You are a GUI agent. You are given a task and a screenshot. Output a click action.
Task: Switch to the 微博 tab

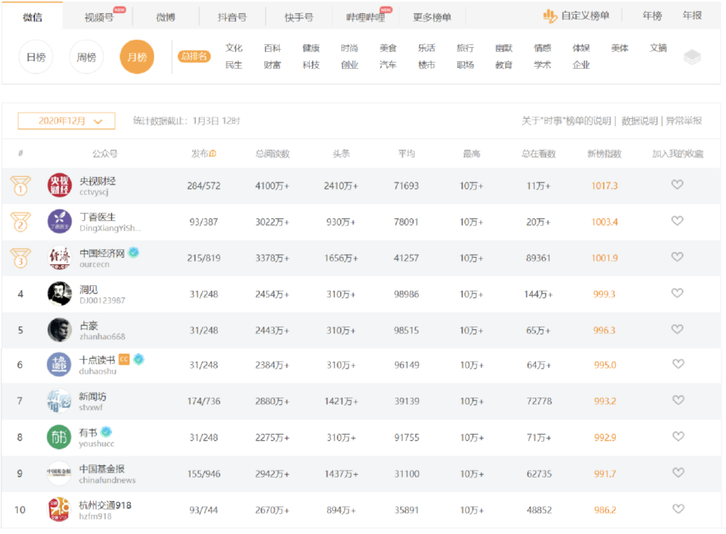(x=166, y=17)
